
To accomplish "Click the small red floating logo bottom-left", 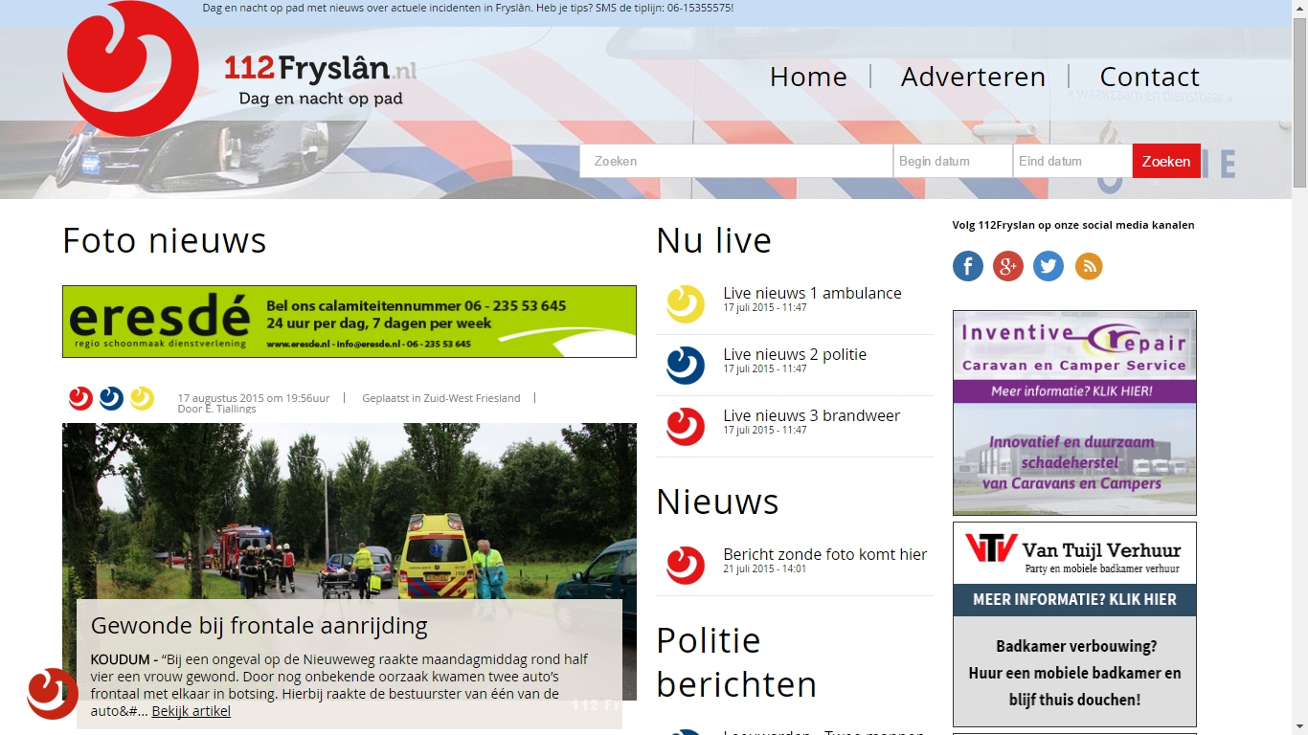I will click(53, 693).
